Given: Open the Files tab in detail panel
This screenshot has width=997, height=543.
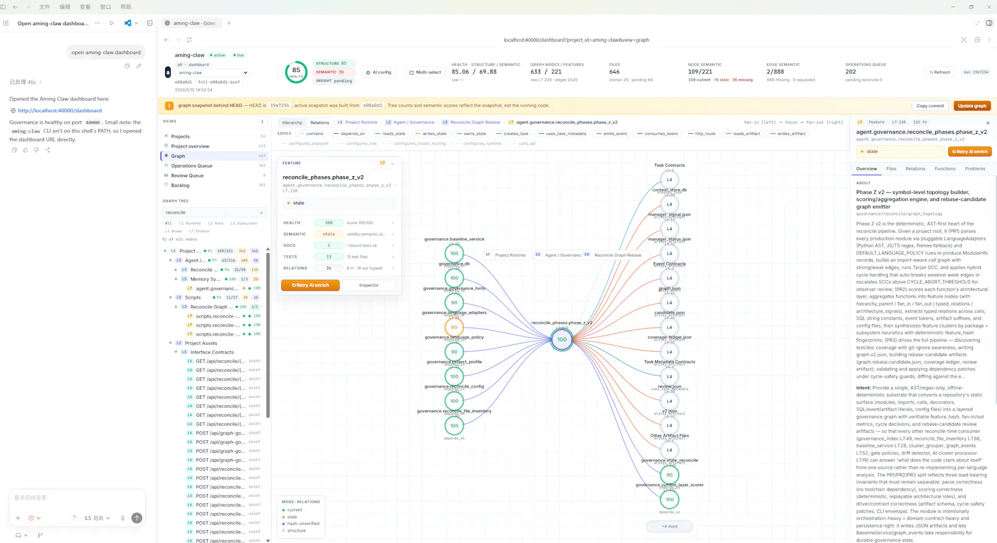Looking at the screenshot, I should [x=891, y=169].
